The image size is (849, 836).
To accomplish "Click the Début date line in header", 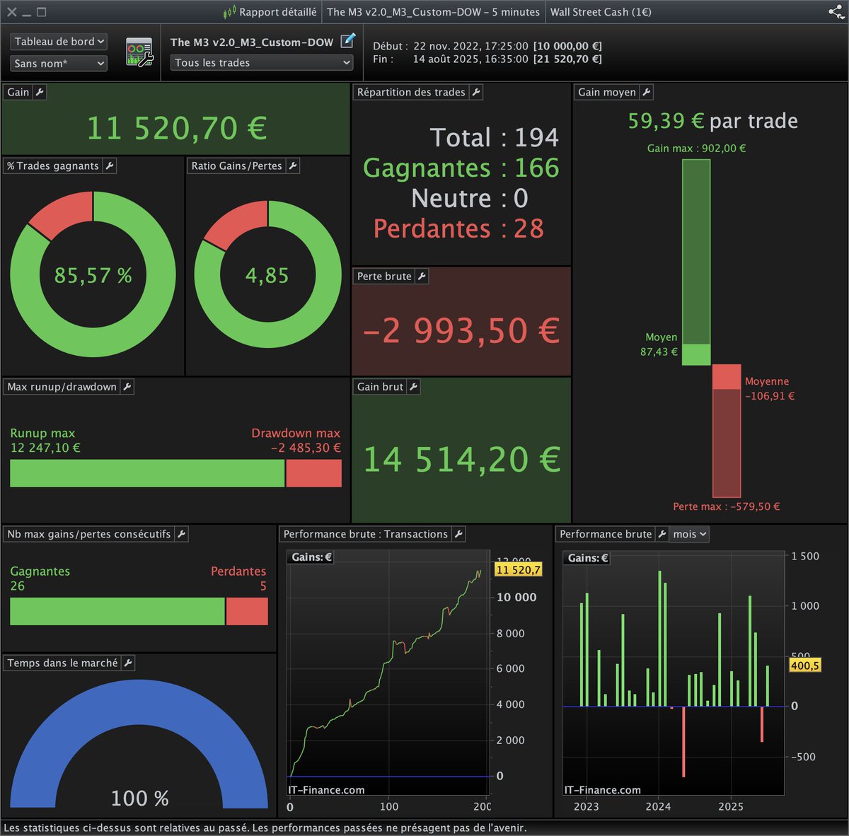I will [x=487, y=46].
